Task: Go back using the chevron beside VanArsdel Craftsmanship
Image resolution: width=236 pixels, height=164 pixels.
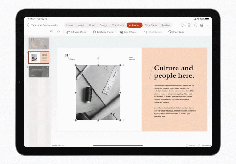Action: click(28, 25)
